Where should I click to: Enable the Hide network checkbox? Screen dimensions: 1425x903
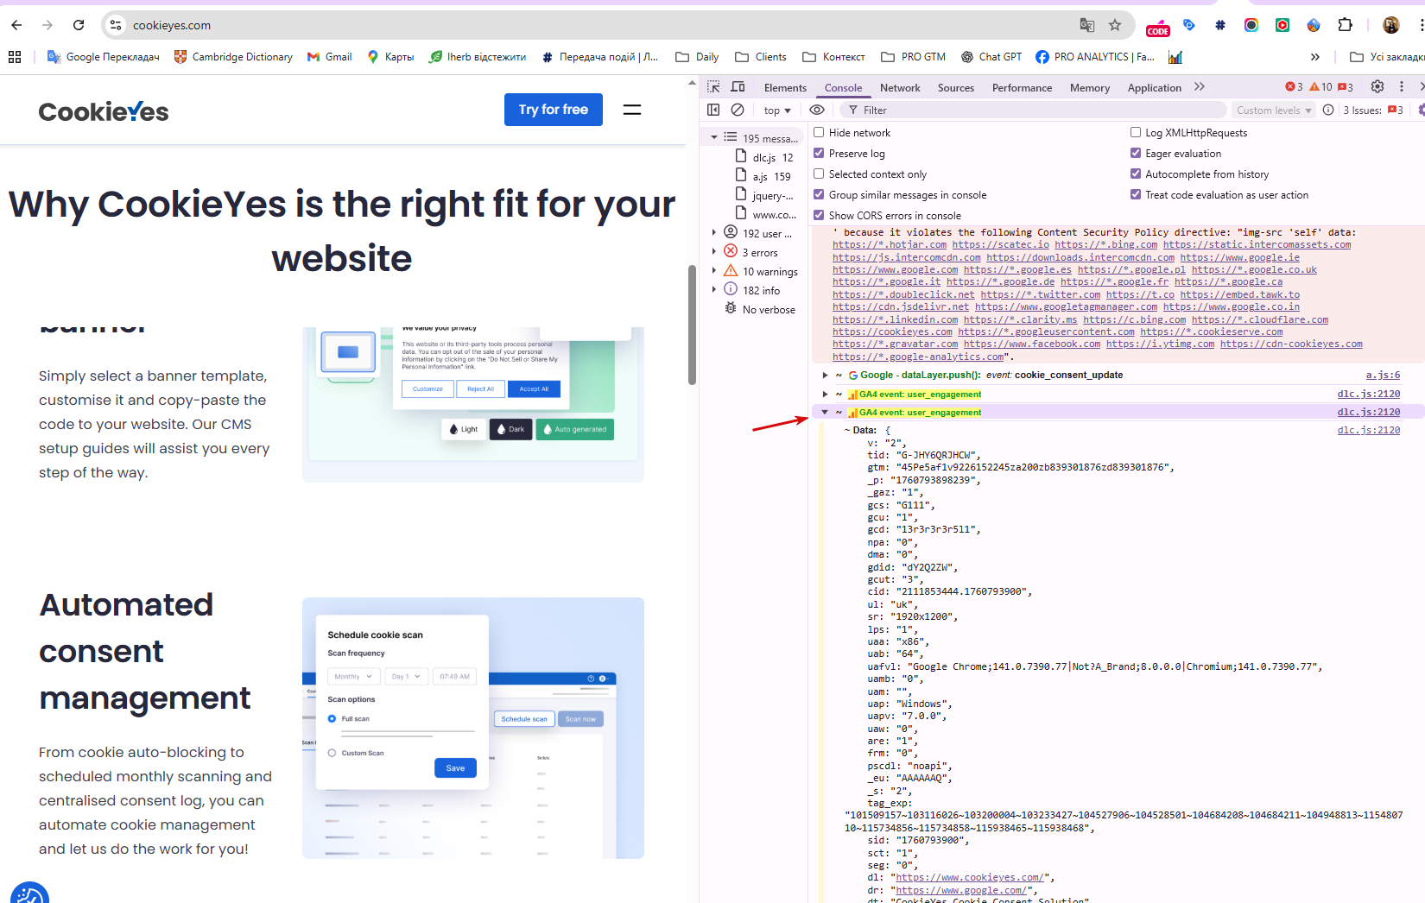tap(819, 132)
